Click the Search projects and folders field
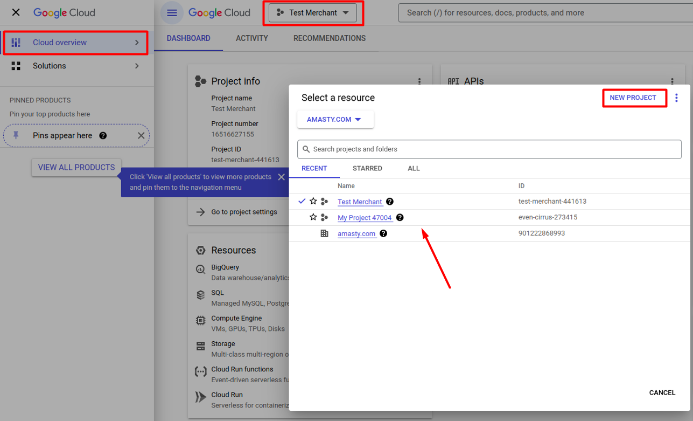693x421 pixels. (489, 149)
